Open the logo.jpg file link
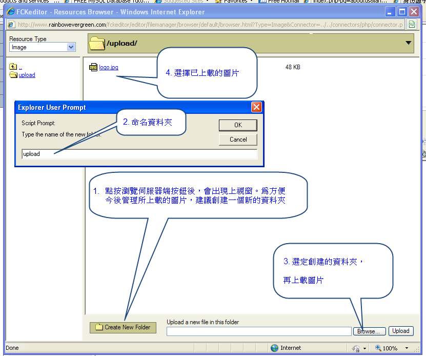Viewport: 426px width, 356px height. pyautogui.click(x=109, y=67)
